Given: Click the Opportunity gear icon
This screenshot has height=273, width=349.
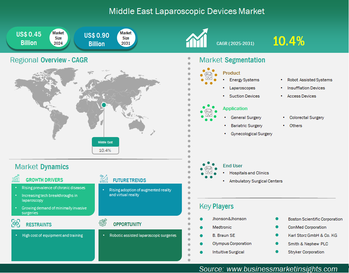Looking at the screenshot, I should pos(103,222).
